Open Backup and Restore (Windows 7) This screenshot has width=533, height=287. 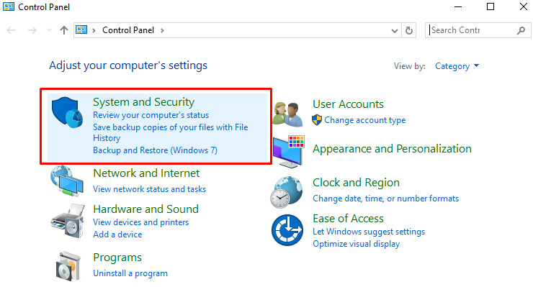click(x=155, y=150)
